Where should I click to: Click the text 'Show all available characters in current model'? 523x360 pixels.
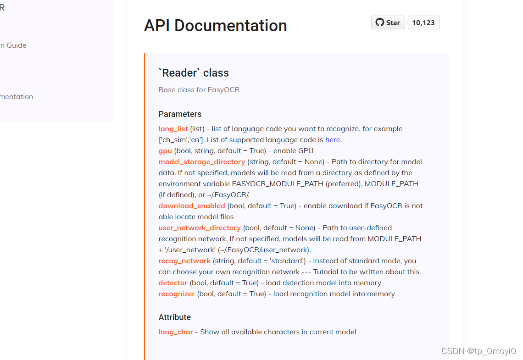(278, 332)
